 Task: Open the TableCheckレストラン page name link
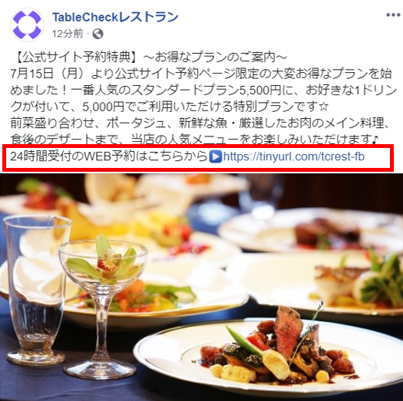[x=115, y=17]
